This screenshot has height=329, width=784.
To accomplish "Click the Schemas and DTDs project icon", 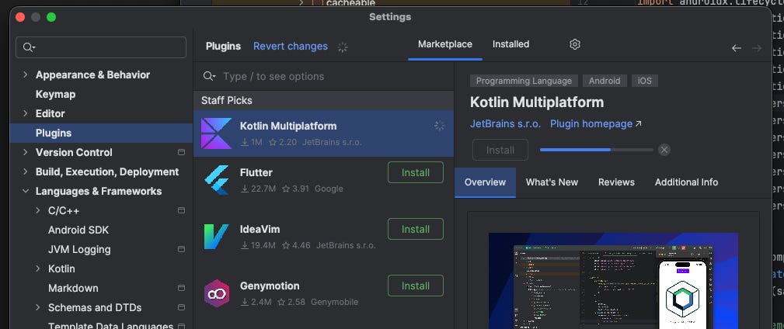I will tap(182, 307).
